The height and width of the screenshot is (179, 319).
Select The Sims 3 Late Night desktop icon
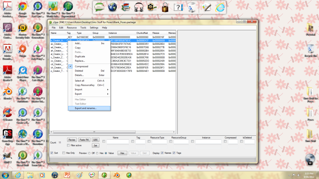pyautogui.click(x=38, y=73)
